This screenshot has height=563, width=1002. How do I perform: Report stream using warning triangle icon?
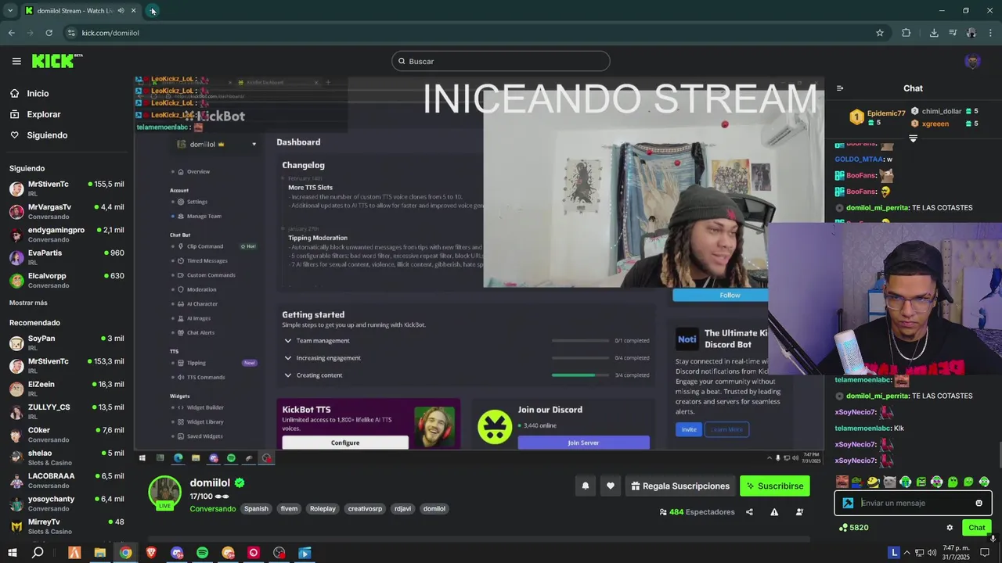(x=774, y=512)
